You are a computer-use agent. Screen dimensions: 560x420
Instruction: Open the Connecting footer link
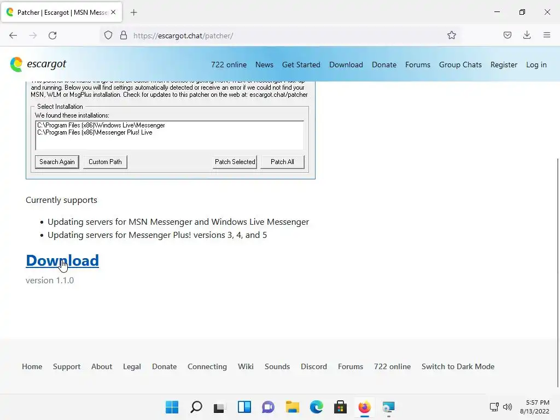(207, 366)
